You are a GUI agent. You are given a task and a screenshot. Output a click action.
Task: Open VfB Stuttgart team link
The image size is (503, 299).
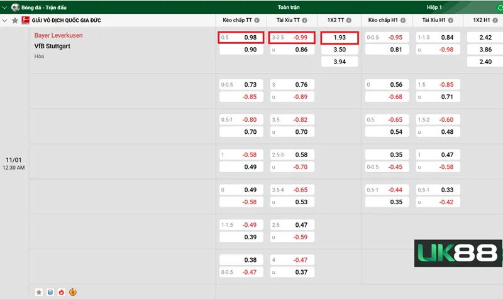[x=52, y=46]
